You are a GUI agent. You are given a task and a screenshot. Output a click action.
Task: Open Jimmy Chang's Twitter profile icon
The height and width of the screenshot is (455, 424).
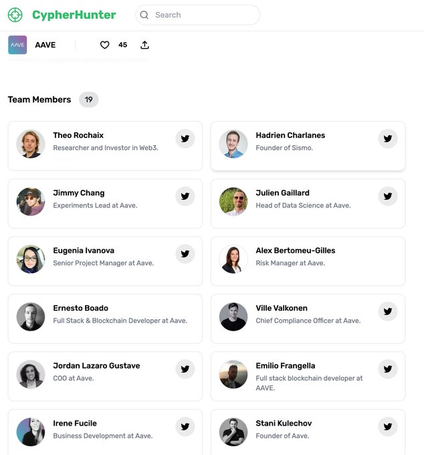coord(185,196)
